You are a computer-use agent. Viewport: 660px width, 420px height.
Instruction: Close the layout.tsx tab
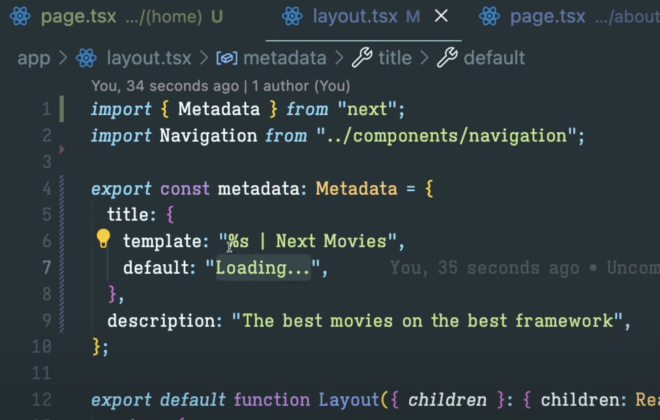(x=441, y=16)
